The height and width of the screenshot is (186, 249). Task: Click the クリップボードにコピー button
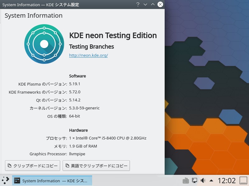(x=33, y=166)
